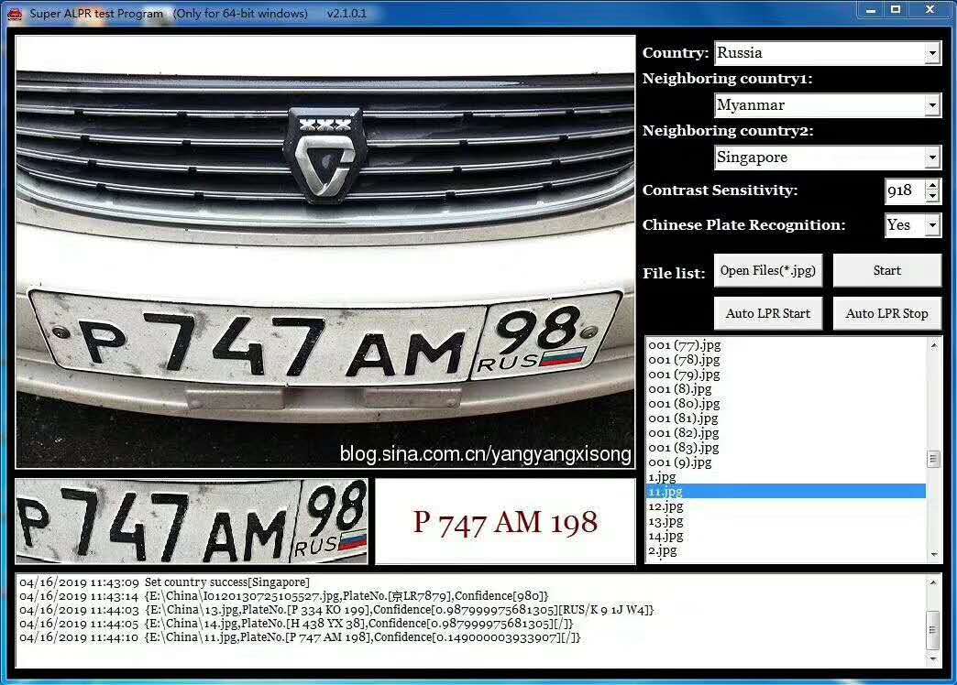
Task: Click file list scrollbar down arrow
Action: [934, 554]
